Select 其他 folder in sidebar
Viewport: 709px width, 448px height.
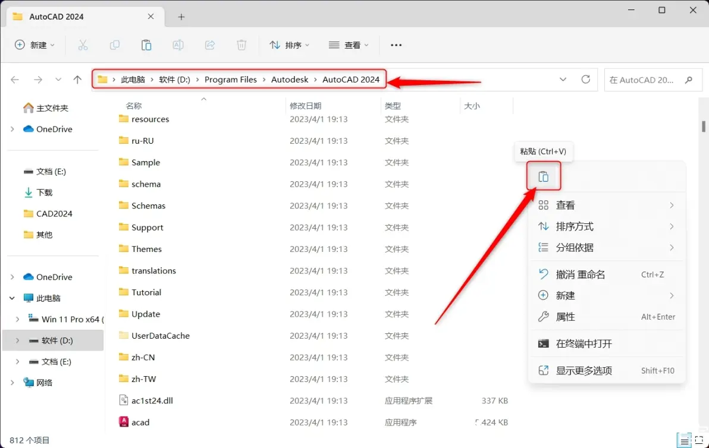tap(38, 235)
